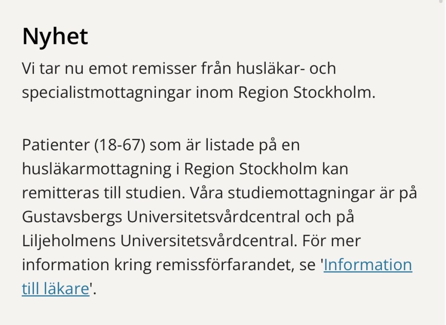The height and width of the screenshot is (325, 446).
Task: Click the word 'Patienter' starting the second paragraph
Action: click(x=55, y=145)
